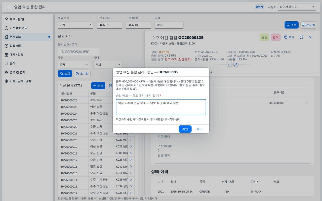Select document row RV26000026
This screenshot has height=201, width=322.
click(x=96, y=100)
